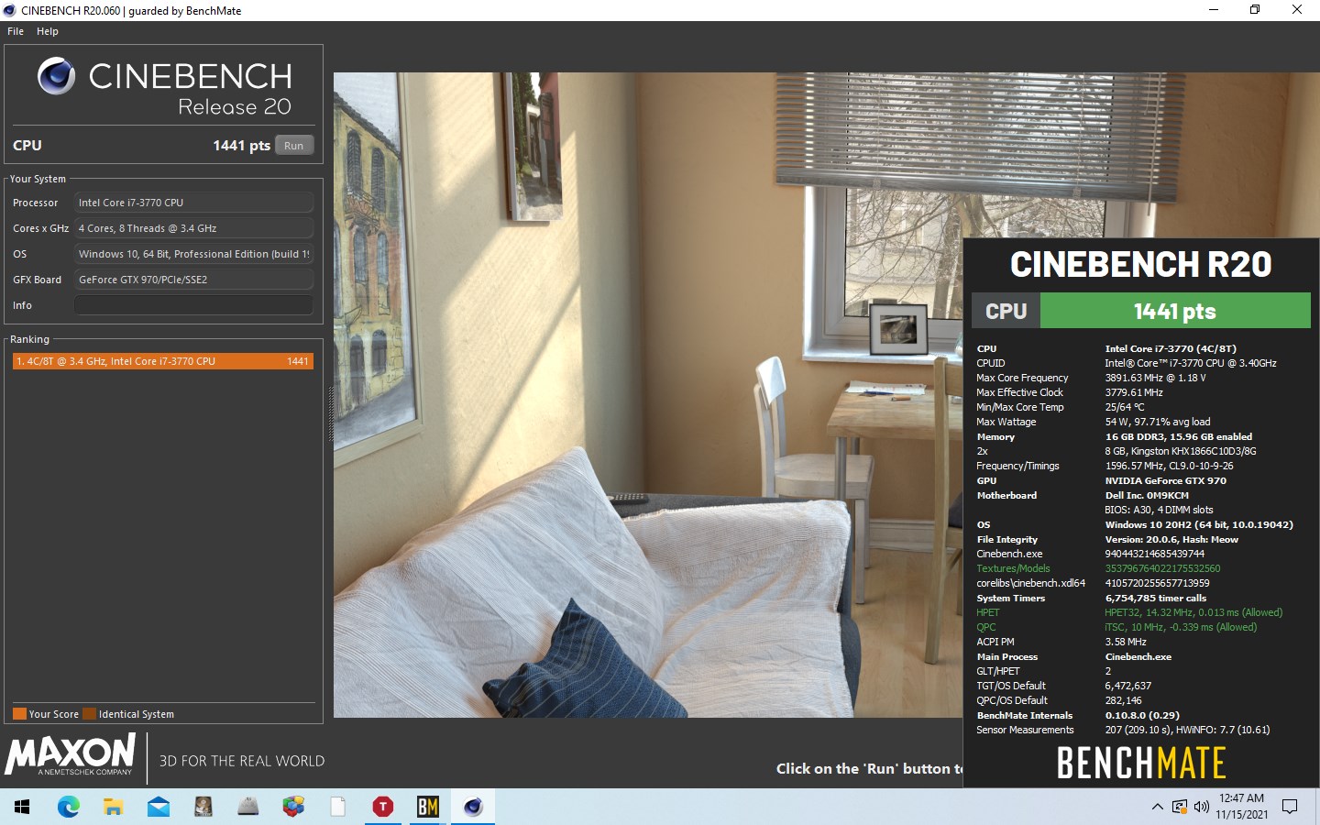Click the Textures/Models hash value
This screenshot has width=1320, height=825.
[1162, 568]
